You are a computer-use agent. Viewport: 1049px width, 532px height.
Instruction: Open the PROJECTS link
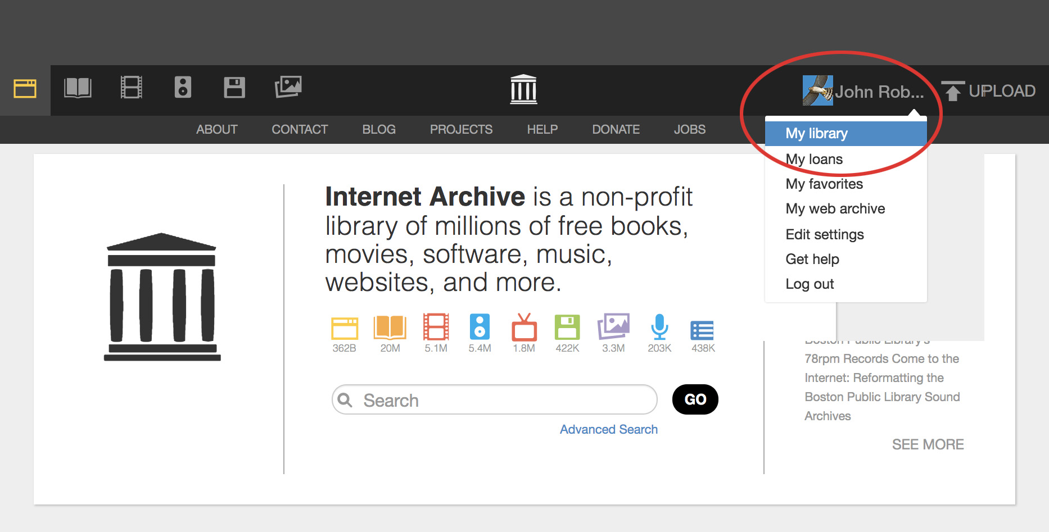[461, 130]
